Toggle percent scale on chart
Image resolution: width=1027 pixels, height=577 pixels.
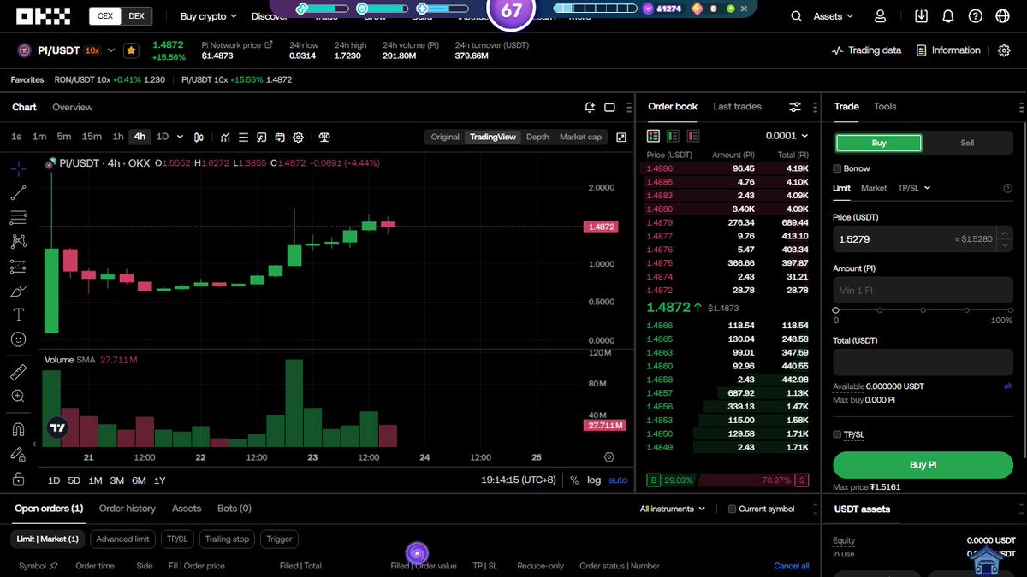[x=573, y=480]
